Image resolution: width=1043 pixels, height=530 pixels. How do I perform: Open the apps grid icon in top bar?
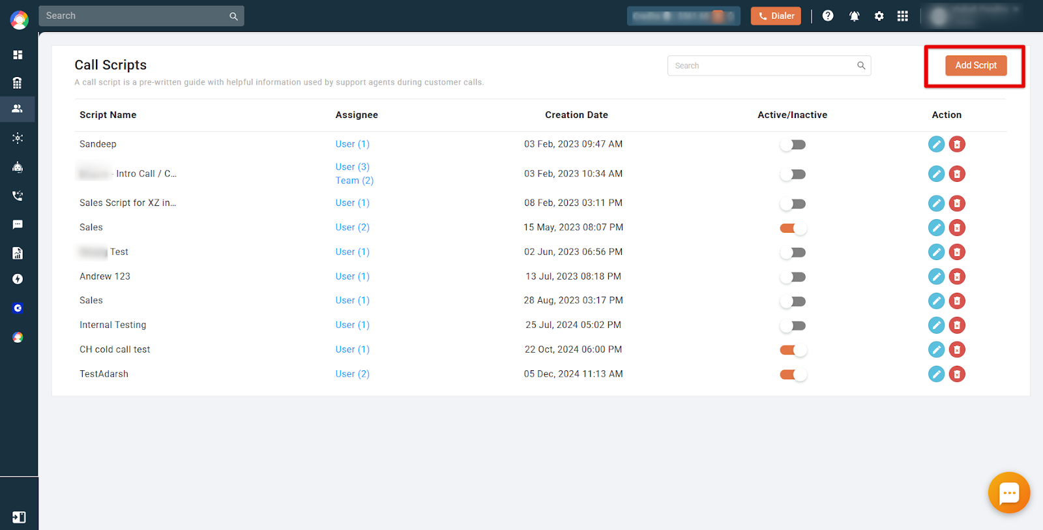(903, 16)
